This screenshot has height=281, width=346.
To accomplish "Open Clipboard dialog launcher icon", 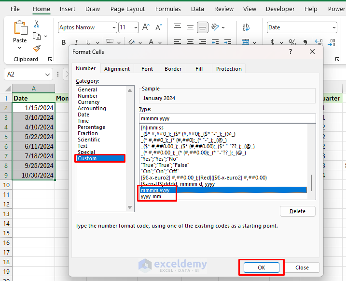I will 50,59.
